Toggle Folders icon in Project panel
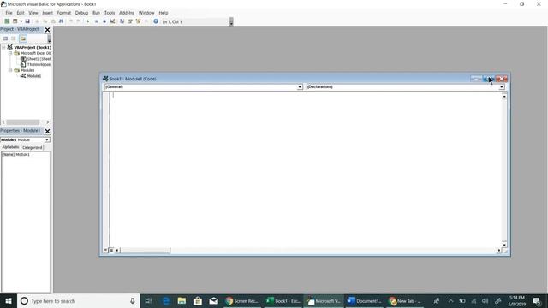548x308 pixels. click(x=23, y=38)
